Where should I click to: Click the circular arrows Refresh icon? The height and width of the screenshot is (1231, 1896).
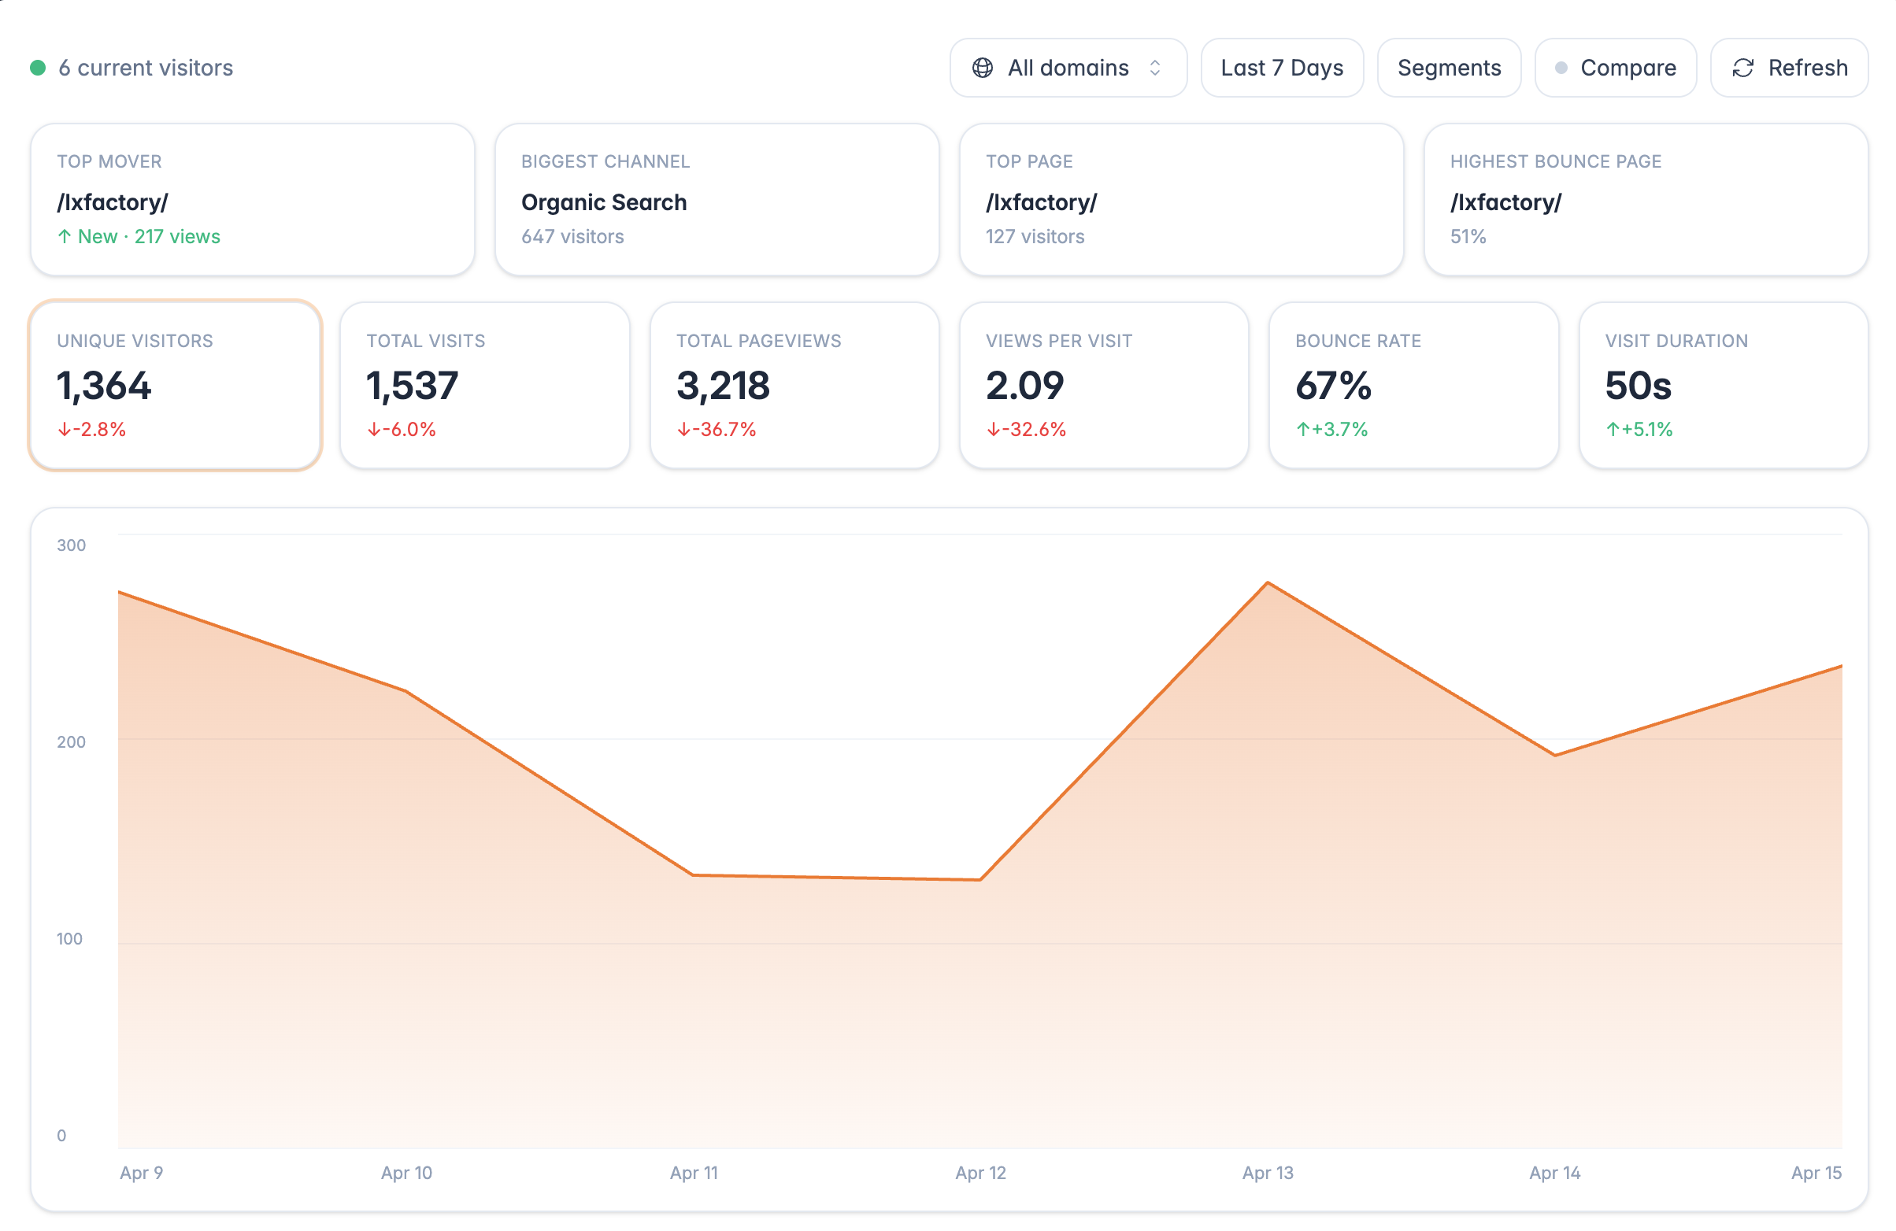pyautogui.click(x=1742, y=68)
